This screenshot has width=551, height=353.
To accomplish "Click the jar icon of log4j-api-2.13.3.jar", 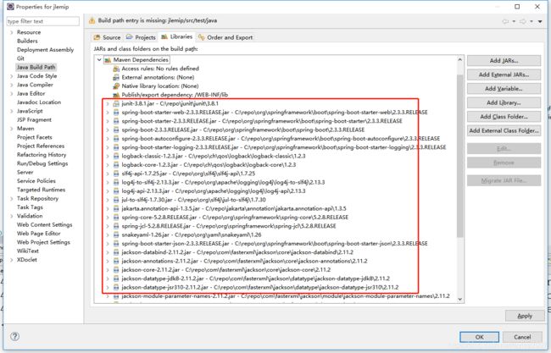I will 116,190.
